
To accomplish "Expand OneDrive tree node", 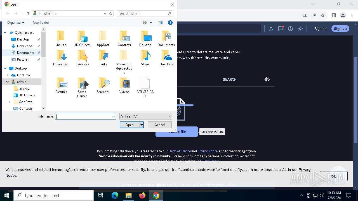I will pyautogui.click(x=8, y=75).
